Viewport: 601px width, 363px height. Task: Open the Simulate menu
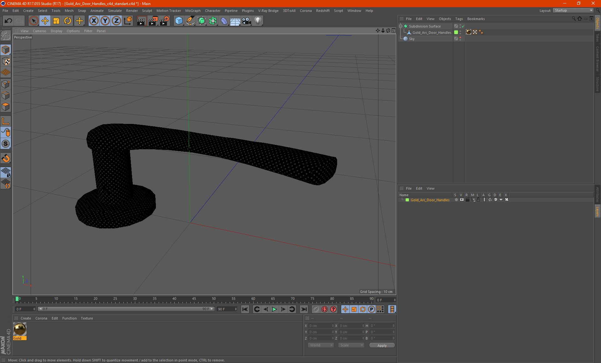pos(115,11)
